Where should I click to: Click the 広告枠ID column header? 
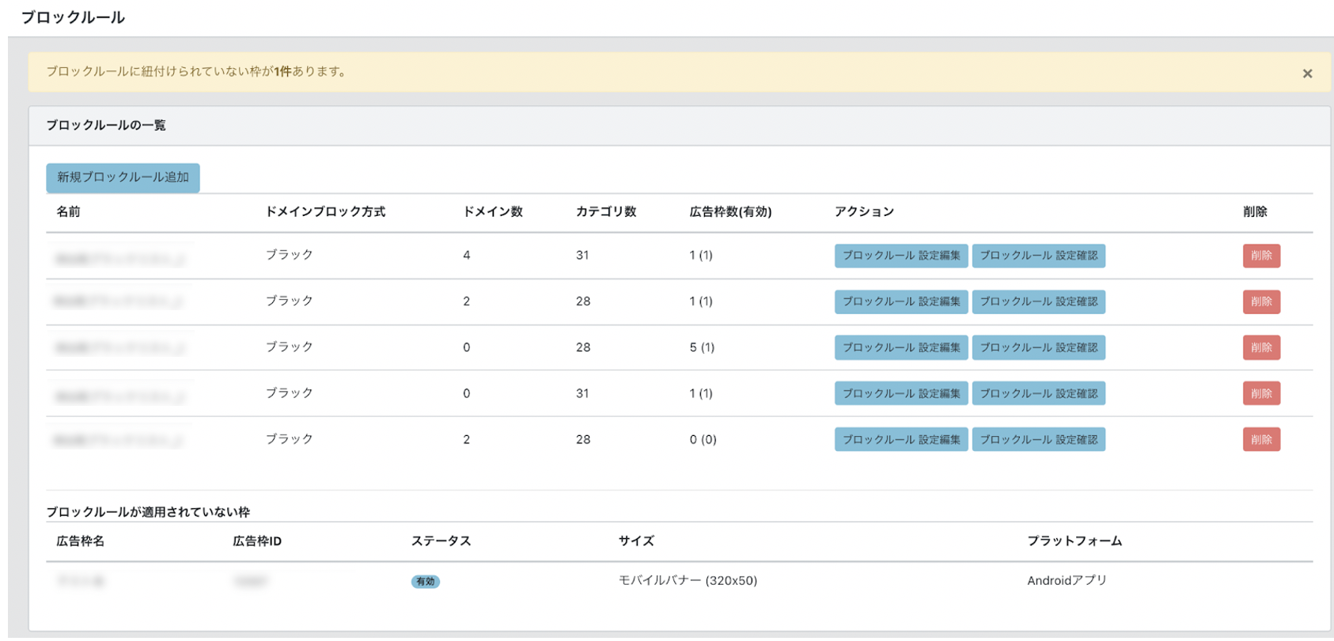click(257, 541)
